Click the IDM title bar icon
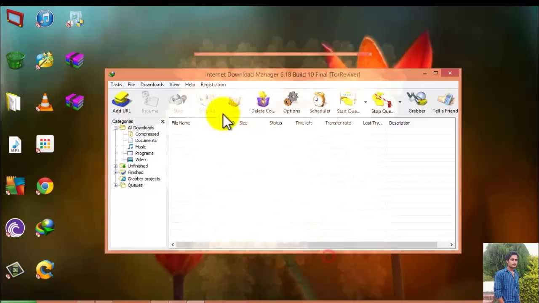The height and width of the screenshot is (303, 539). click(112, 74)
